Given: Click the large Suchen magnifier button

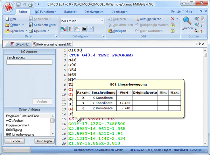Looking at the screenshot, I should click(x=188, y=23).
